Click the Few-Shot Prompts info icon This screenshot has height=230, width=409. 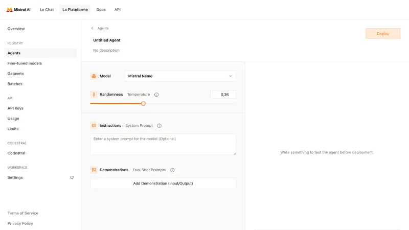(x=172, y=170)
